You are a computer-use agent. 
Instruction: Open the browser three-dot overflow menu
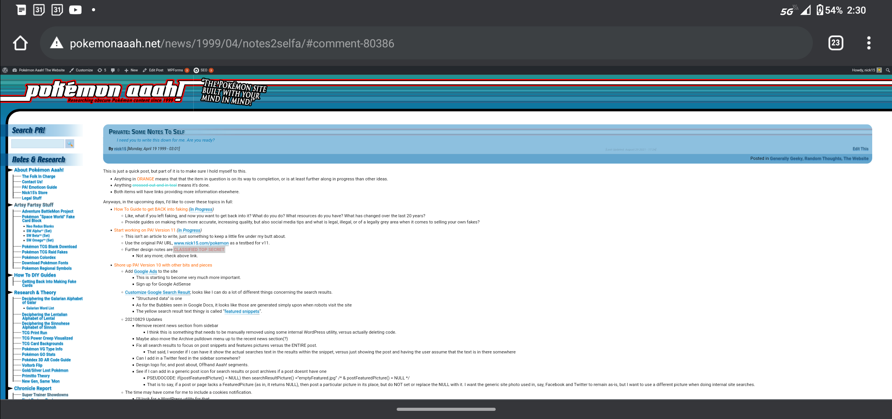[x=869, y=43]
